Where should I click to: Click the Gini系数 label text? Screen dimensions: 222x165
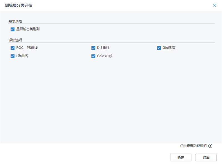pyautogui.click(x=169, y=48)
